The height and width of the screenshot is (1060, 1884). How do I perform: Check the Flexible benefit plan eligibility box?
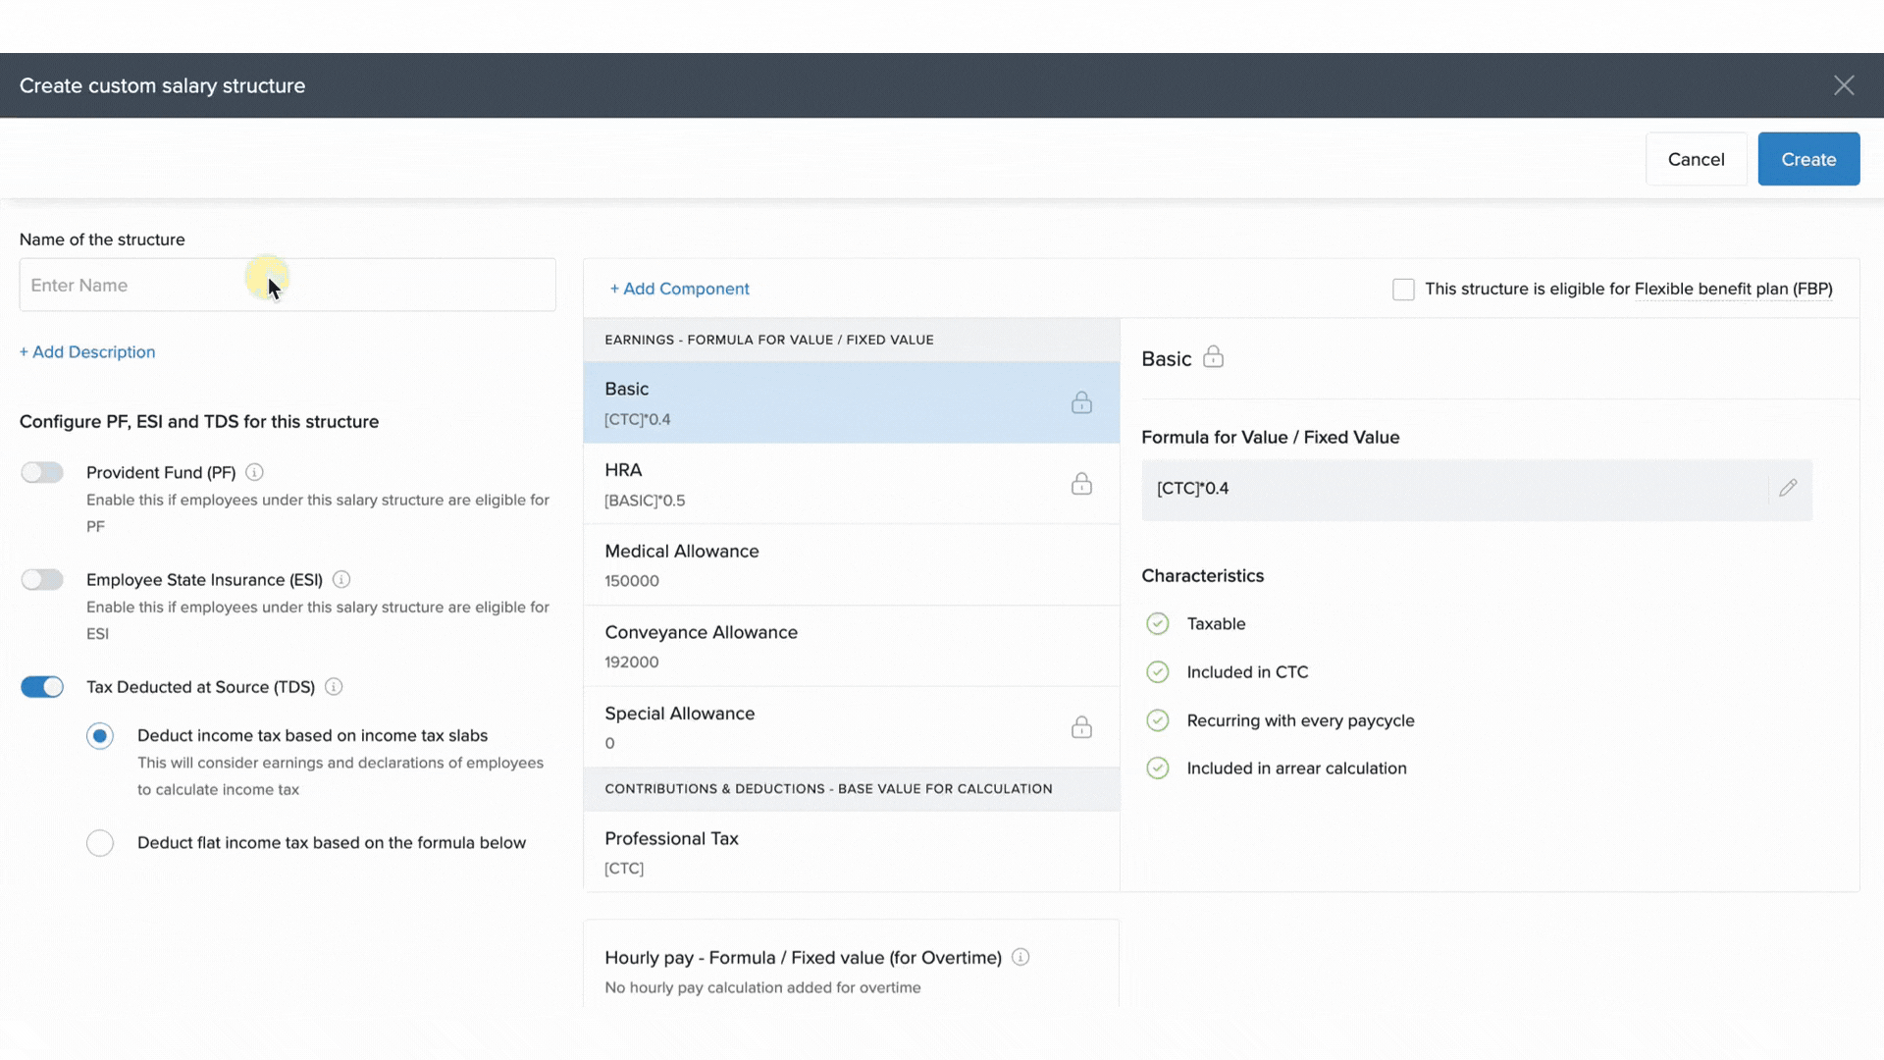tap(1403, 289)
